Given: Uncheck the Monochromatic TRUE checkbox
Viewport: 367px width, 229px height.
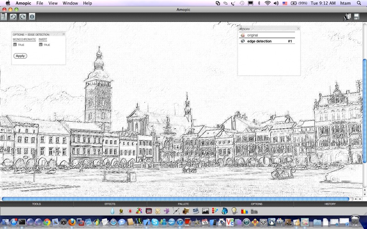Looking at the screenshot, I should pos(15,44).
